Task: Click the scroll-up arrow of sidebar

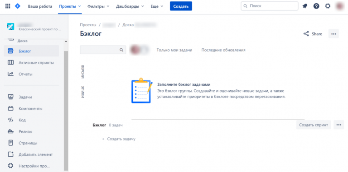Action: click(66, 42)
